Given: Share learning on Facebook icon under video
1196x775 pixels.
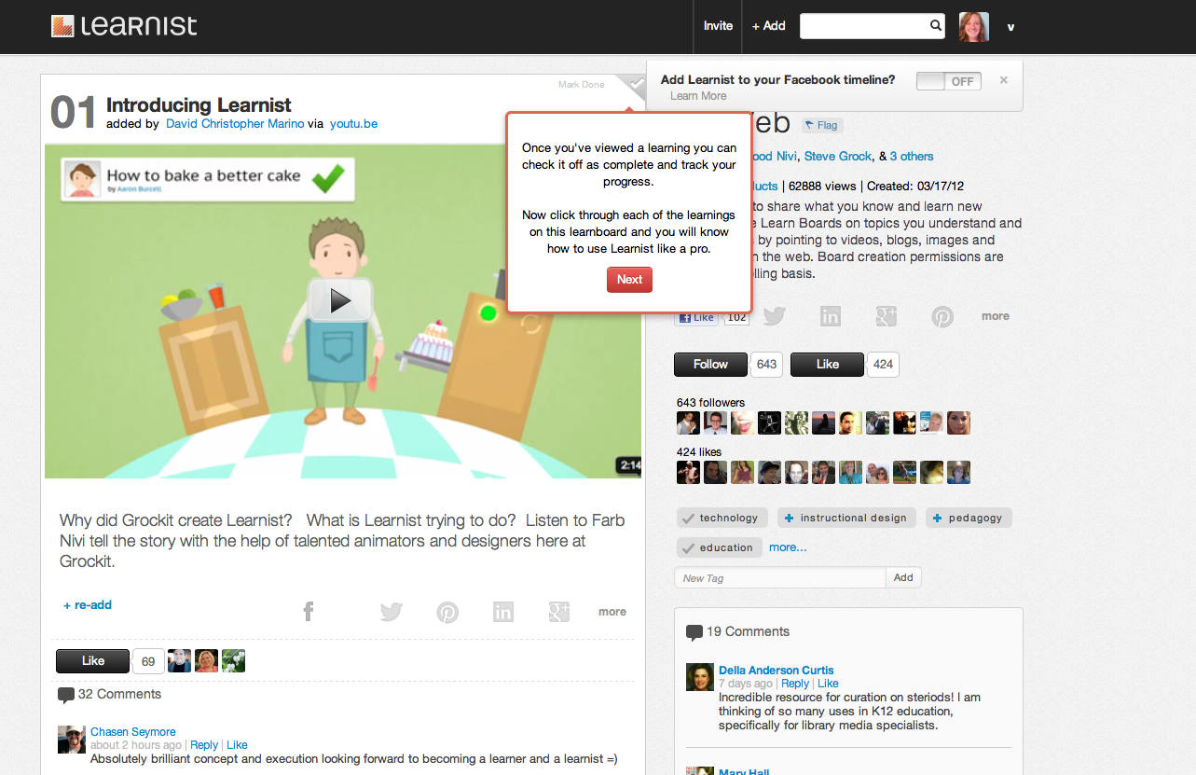Looking at the screenshot, I should [x=309, y=612].
